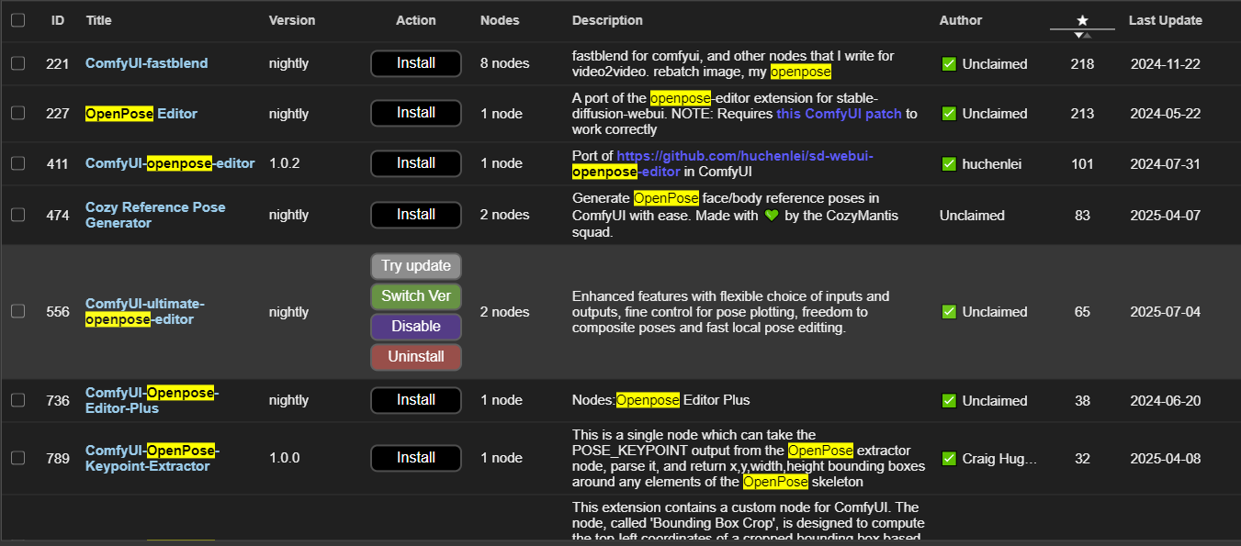1241x546 pixels.
Task: Click the ID cell '556'
Action: (58, 312)
